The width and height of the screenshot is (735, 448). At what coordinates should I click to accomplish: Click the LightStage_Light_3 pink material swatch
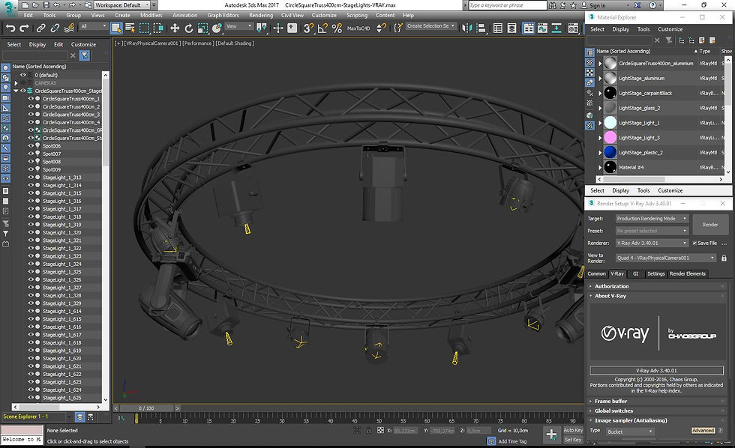(610, 137)
